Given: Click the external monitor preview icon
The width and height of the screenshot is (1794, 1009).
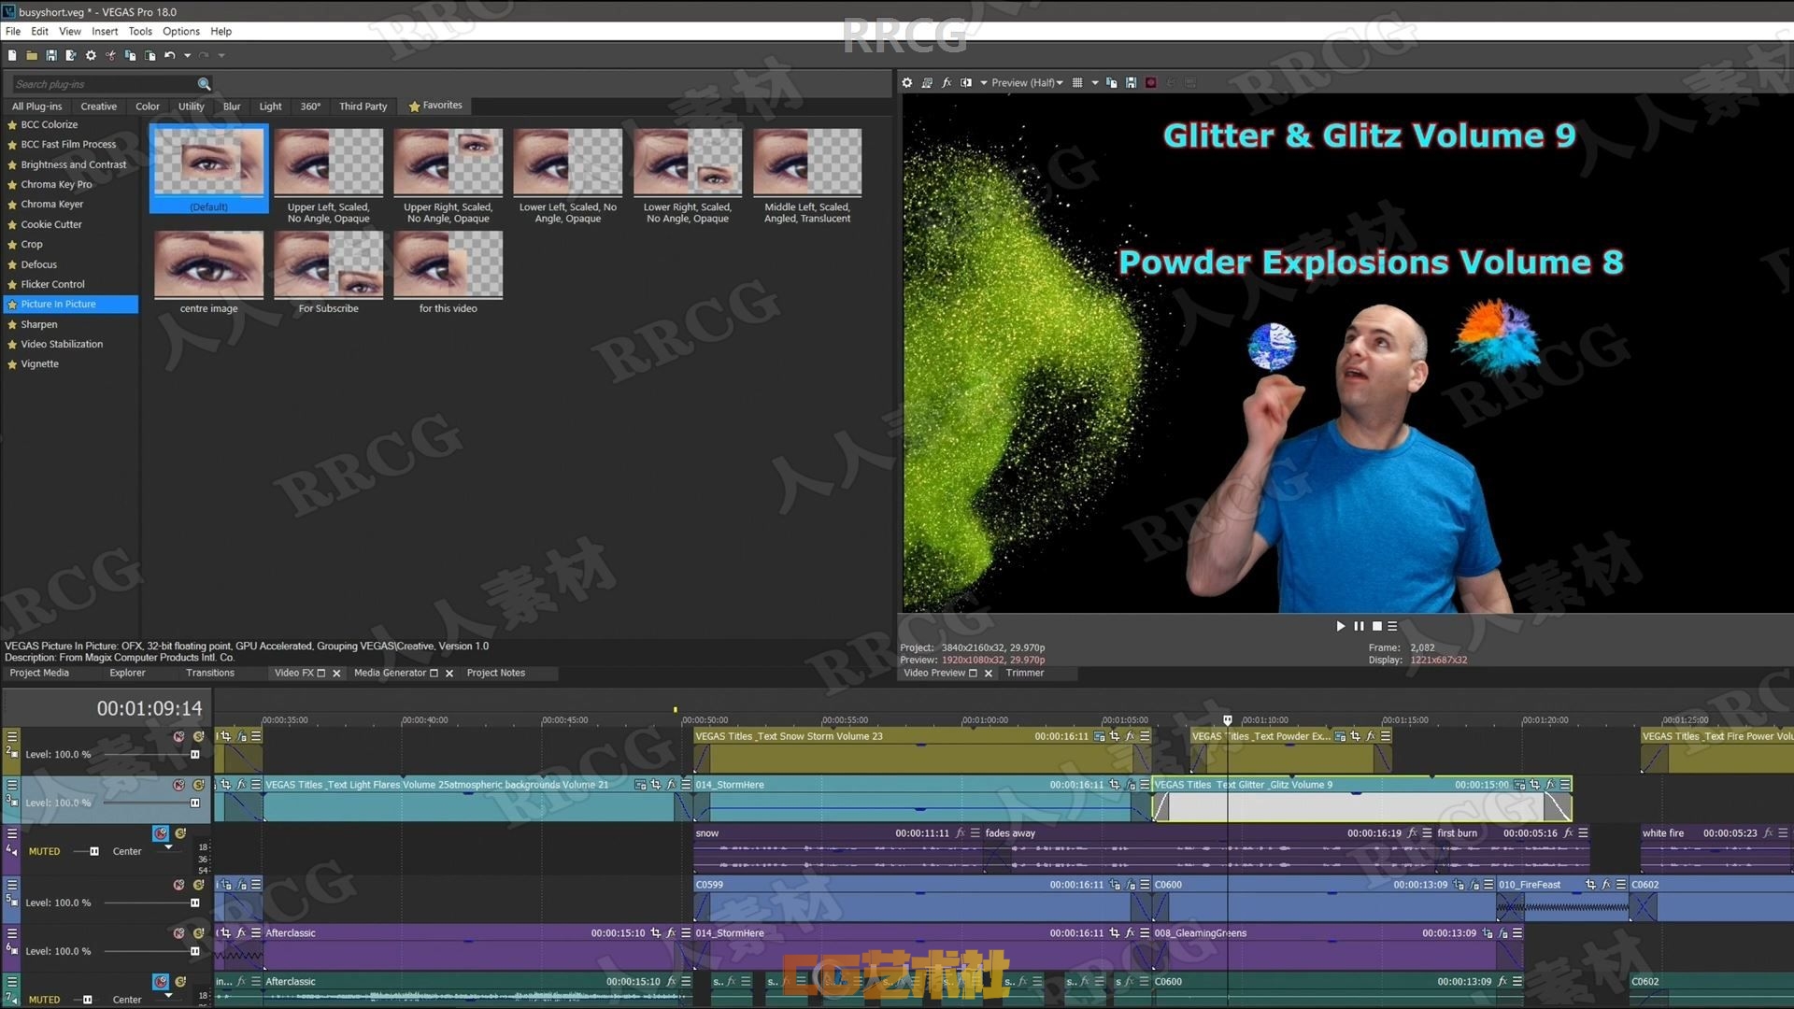Looking at the screenshot, I should 927,82.
